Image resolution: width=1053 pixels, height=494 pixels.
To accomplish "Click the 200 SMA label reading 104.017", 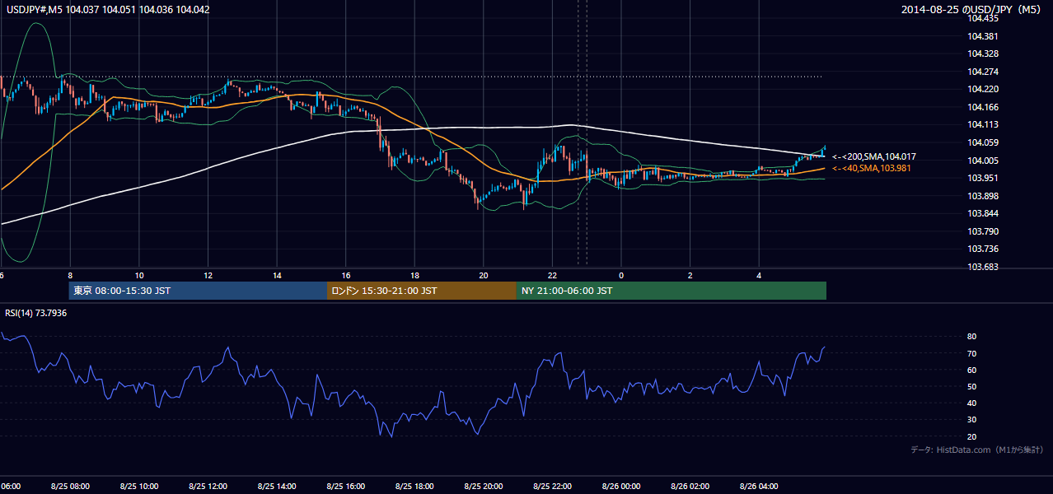I will click(x=874, y=156).
